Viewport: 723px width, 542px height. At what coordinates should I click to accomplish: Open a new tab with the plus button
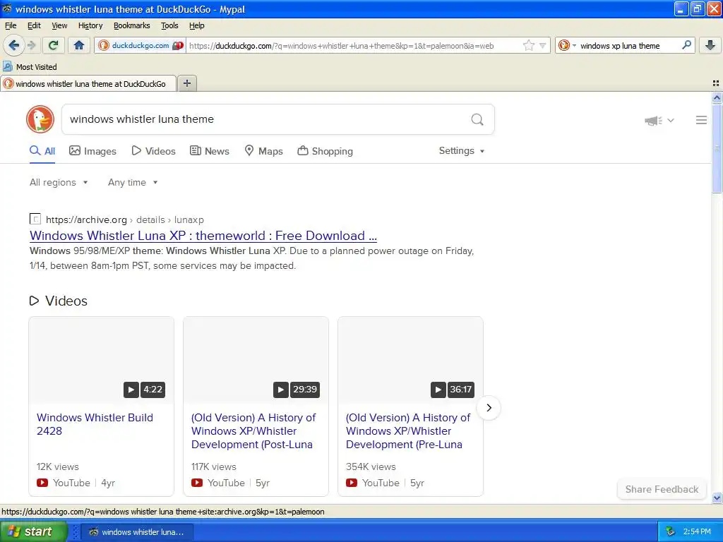[186, 83]
